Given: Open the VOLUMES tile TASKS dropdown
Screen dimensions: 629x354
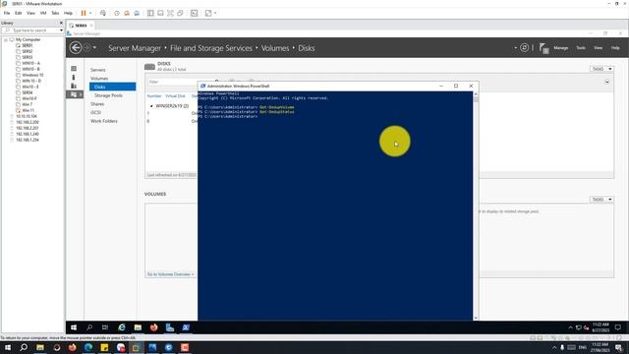Looking at the screenshot, I should coord(601,200).
